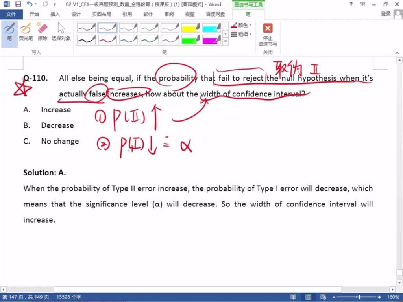Open the 粗细 pen thickness dropdown

click(241, 34)
